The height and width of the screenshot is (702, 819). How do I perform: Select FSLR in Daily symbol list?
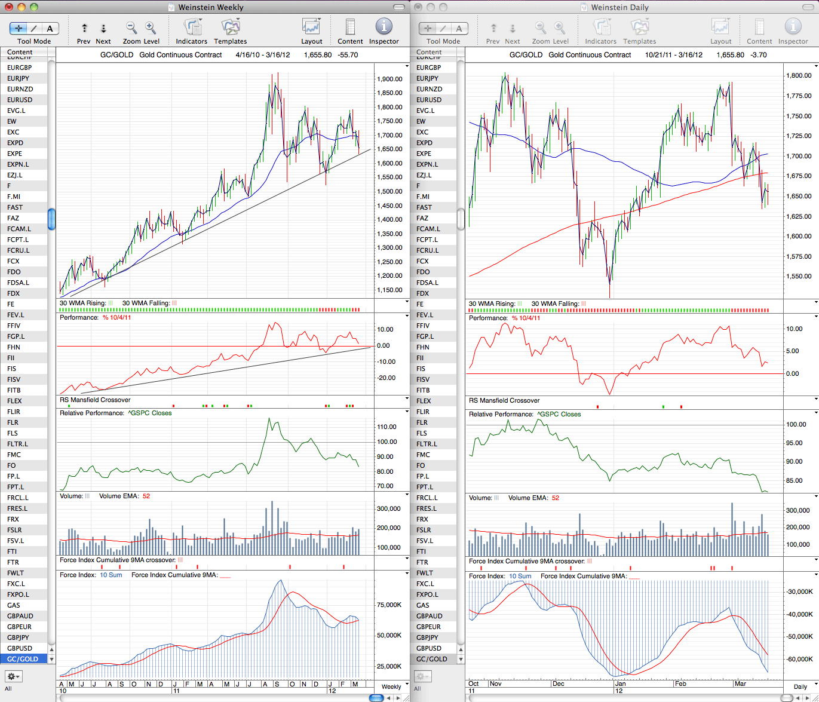(432, 530)
